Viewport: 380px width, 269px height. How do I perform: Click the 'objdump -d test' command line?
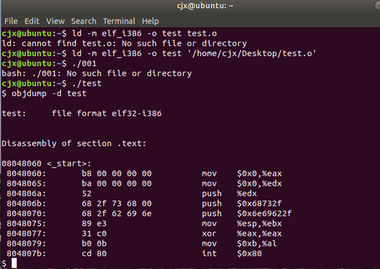[x=44, y=93]
